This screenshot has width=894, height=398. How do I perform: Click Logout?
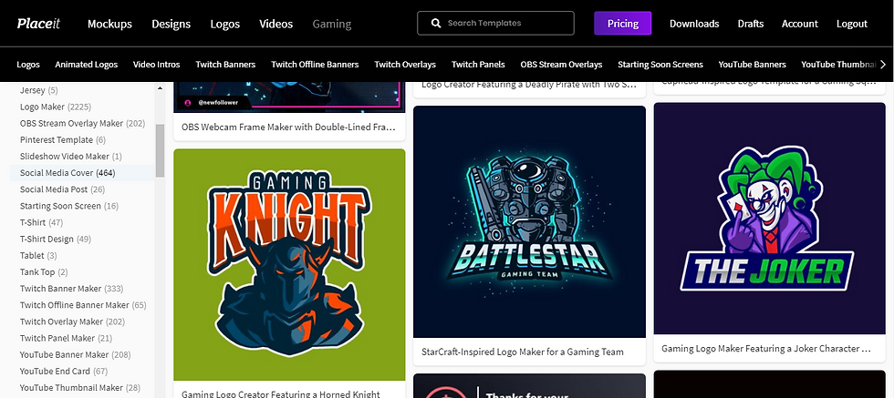tap(852, 24)
